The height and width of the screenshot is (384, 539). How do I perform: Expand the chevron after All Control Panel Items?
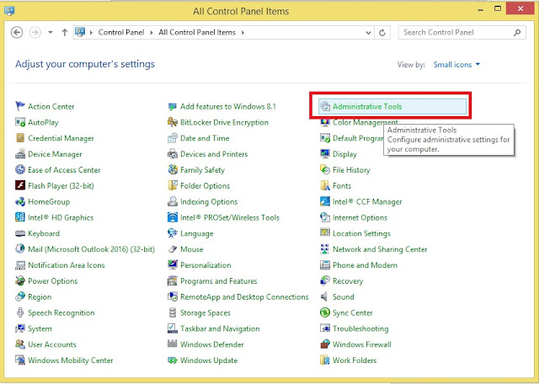pos(243,32)
